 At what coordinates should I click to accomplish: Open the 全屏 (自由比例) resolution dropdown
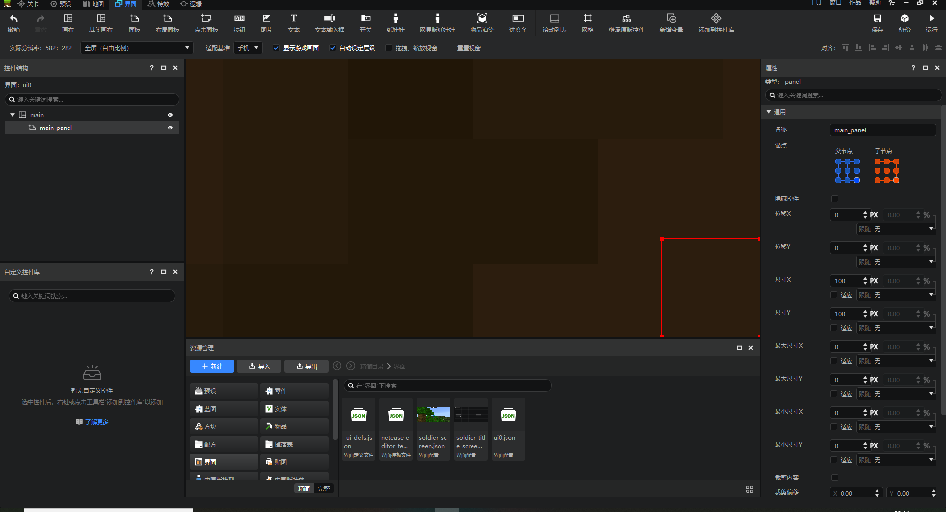(x=136, y=48)
